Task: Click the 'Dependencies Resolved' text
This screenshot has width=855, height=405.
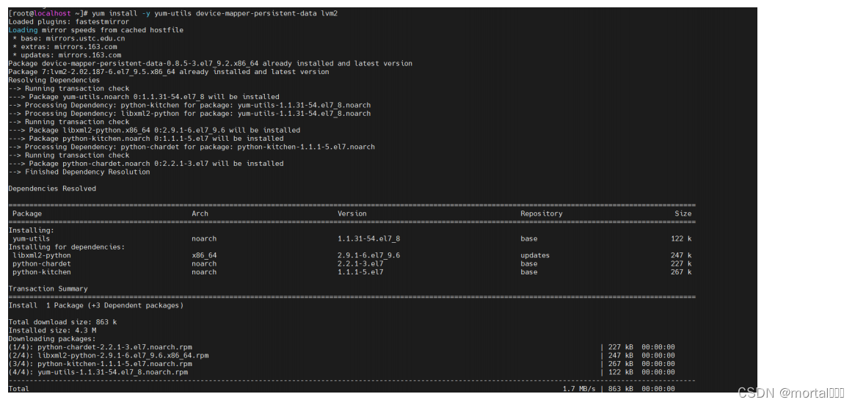Action: (x=51, y=189)
